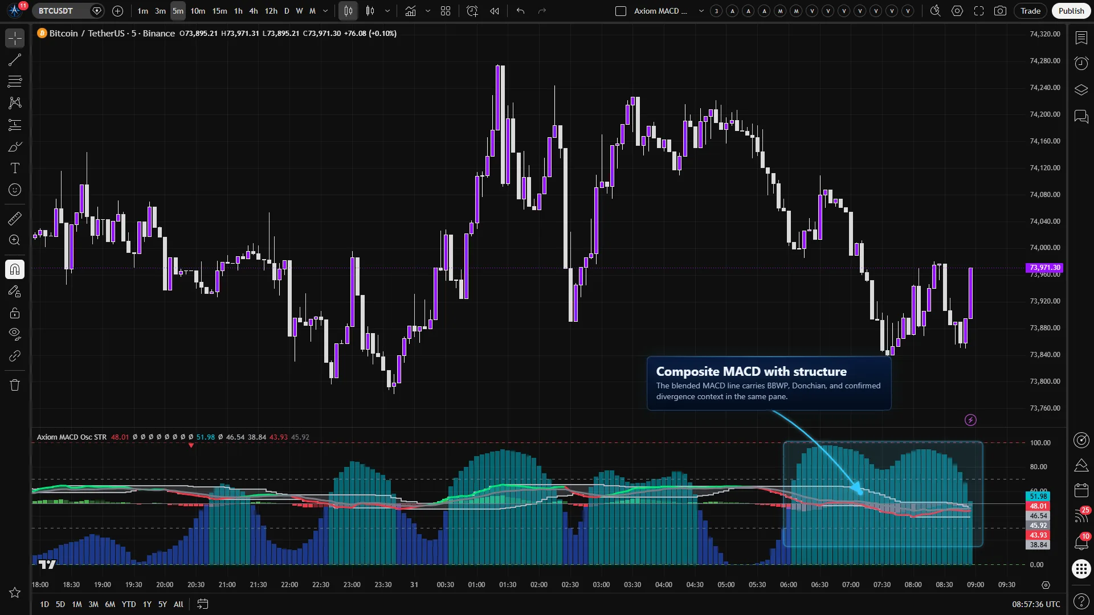Open the quick search lightning icon
This screenshot has width=1094, height=615.
(935, 11)
